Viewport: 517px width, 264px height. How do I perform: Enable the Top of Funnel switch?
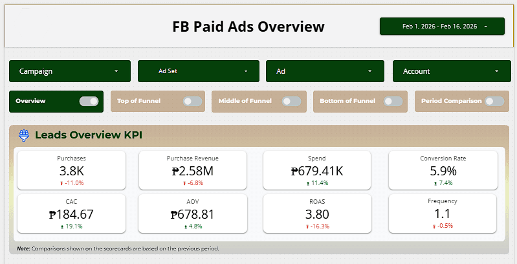[x=193, y=101]
